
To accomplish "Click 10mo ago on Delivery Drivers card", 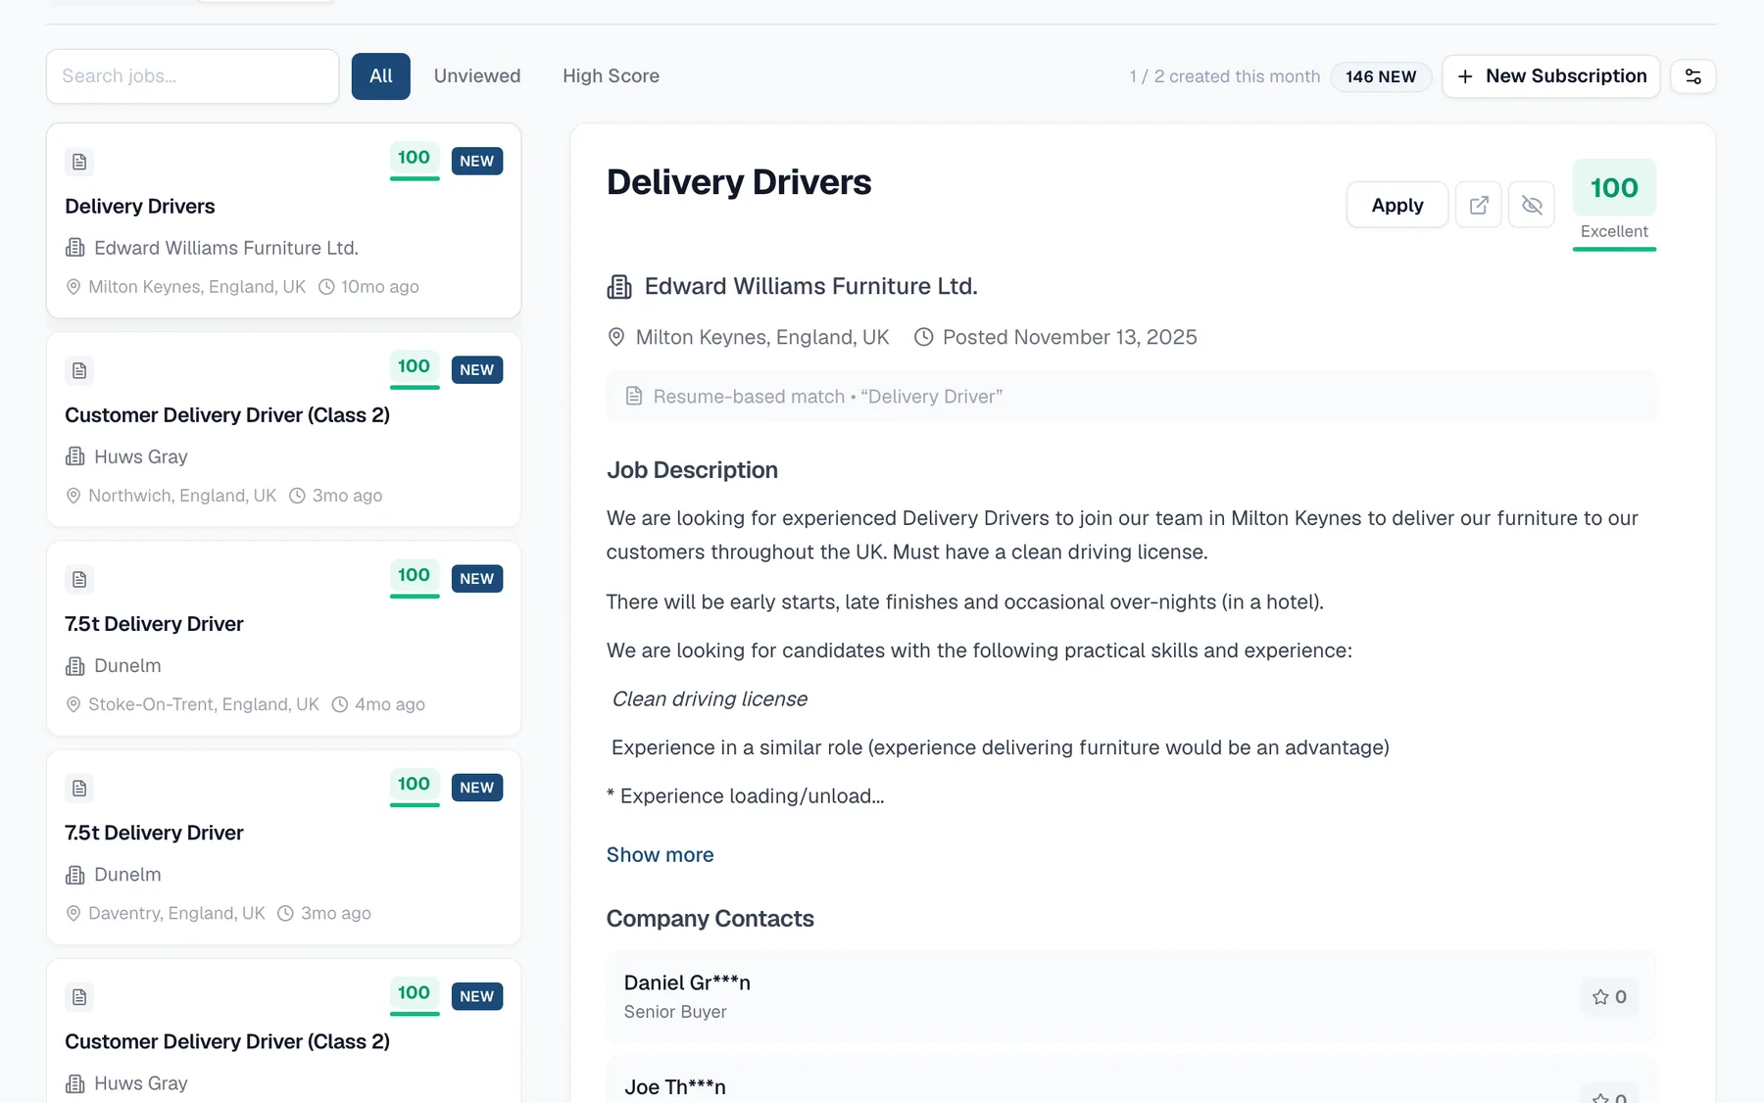I will [x=380, y=287].
